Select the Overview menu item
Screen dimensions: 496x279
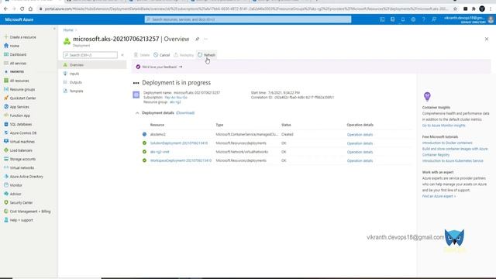coord(92,65)
